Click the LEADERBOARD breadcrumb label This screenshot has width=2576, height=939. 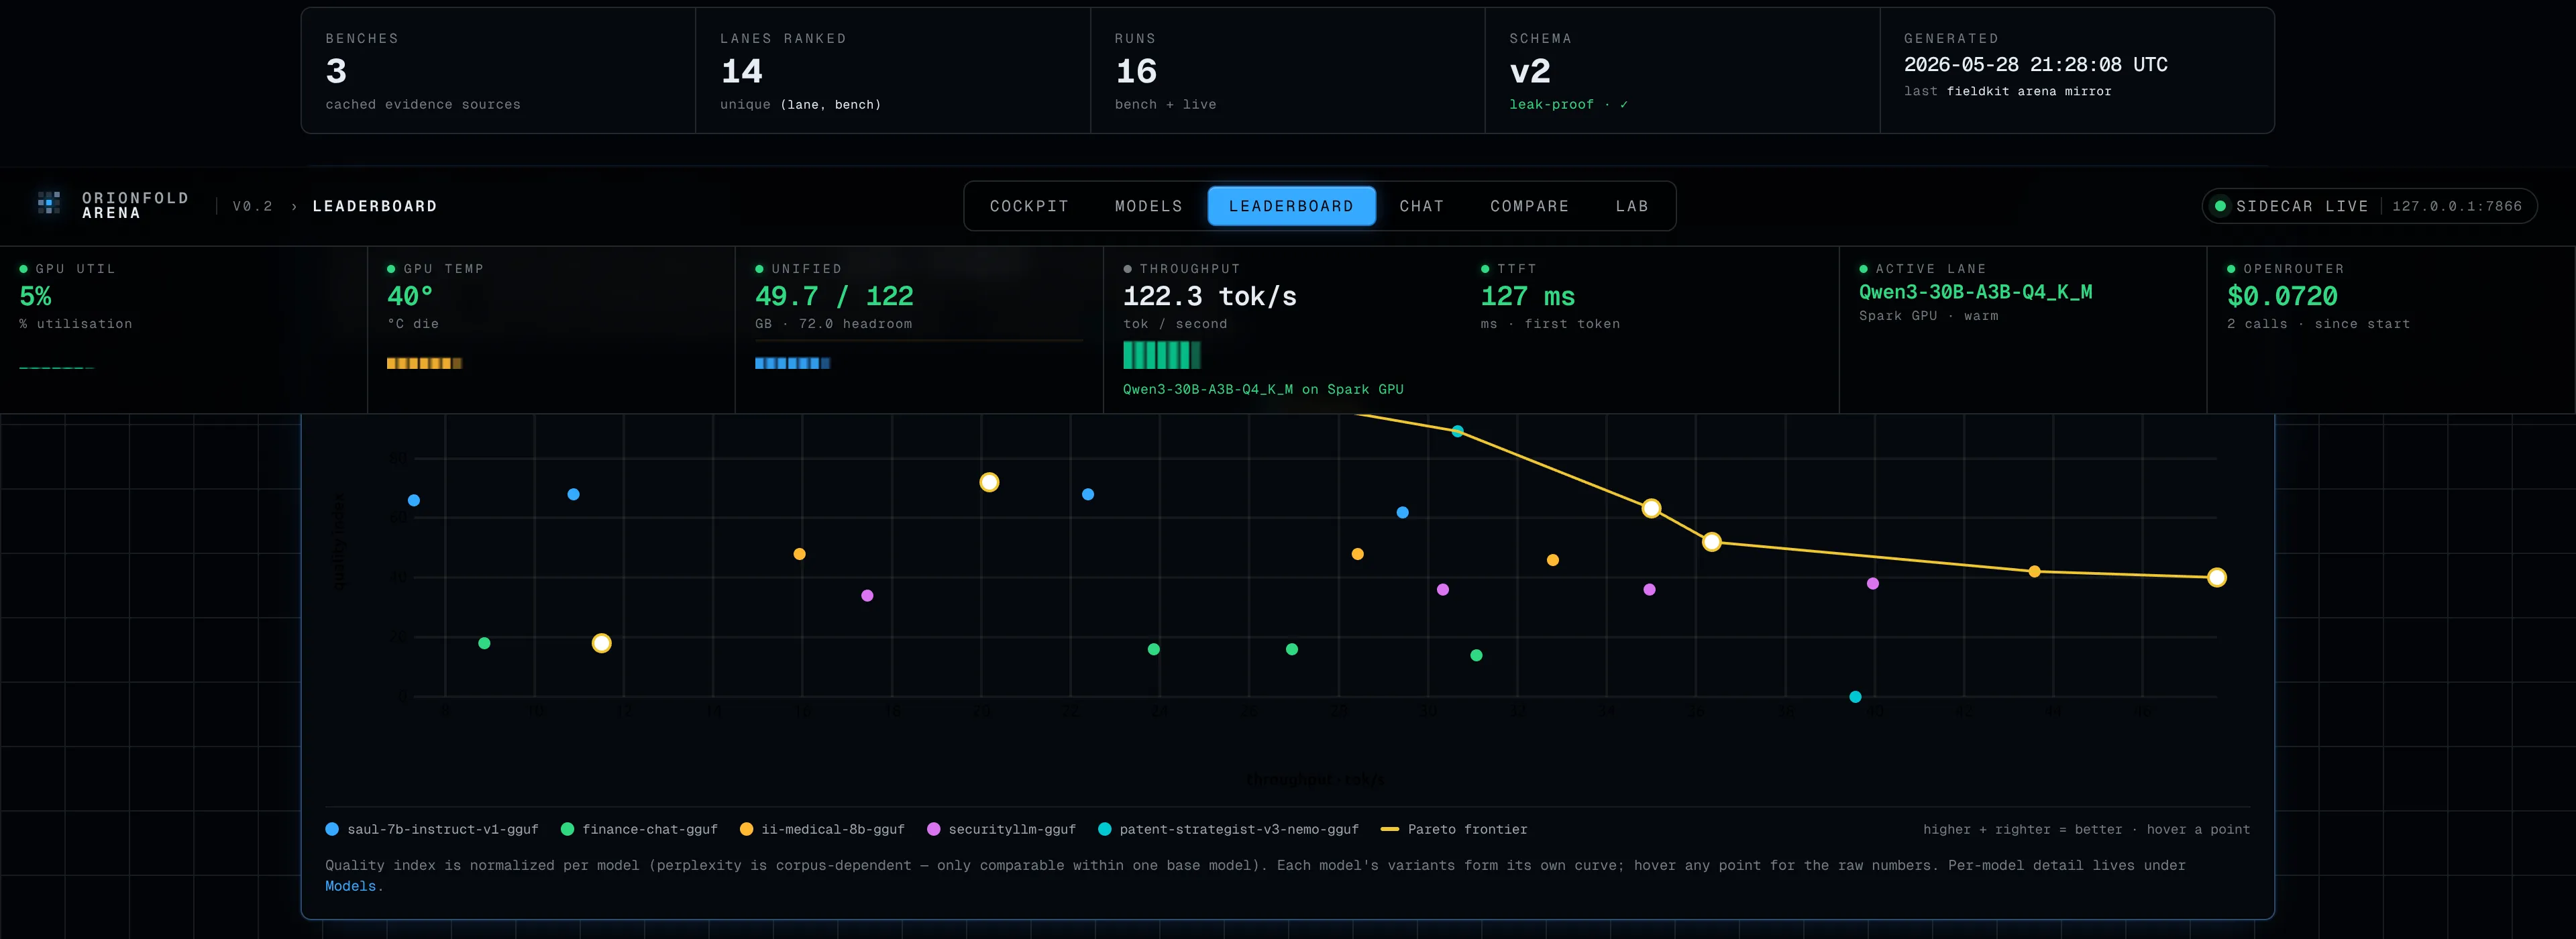[374, 206]
